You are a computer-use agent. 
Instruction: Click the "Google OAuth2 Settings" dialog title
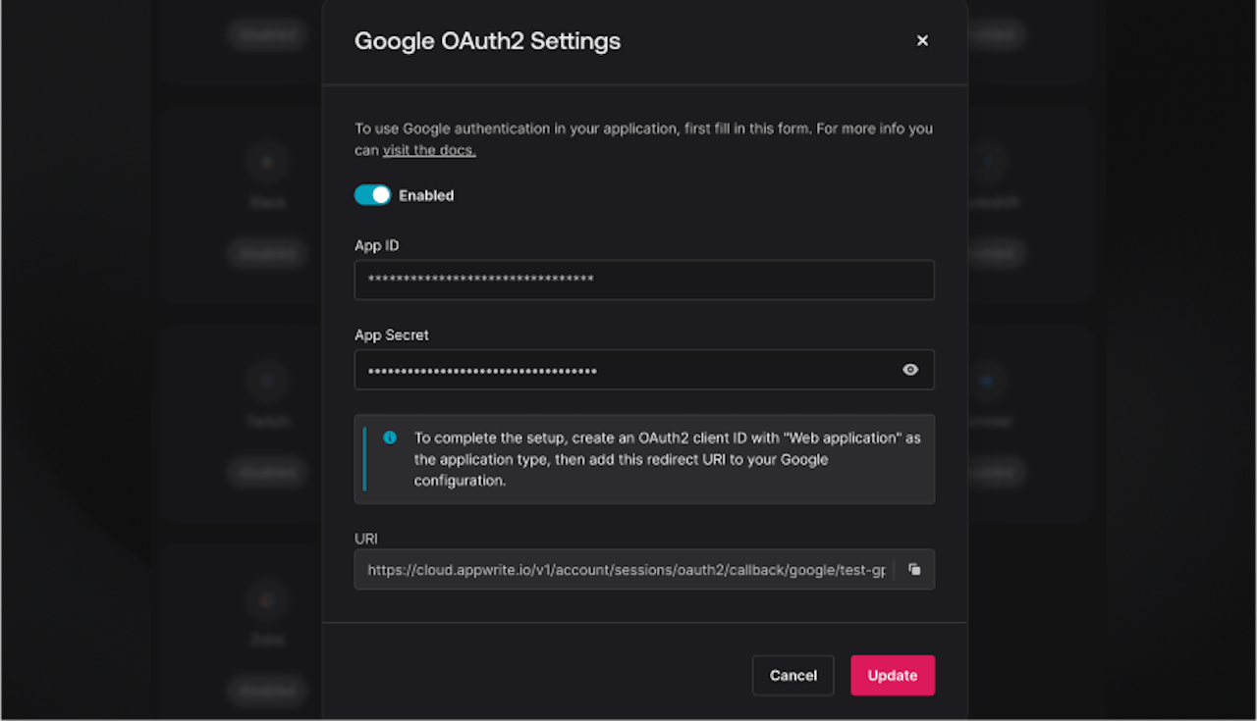pyautogui.click(x=487, y=41)
